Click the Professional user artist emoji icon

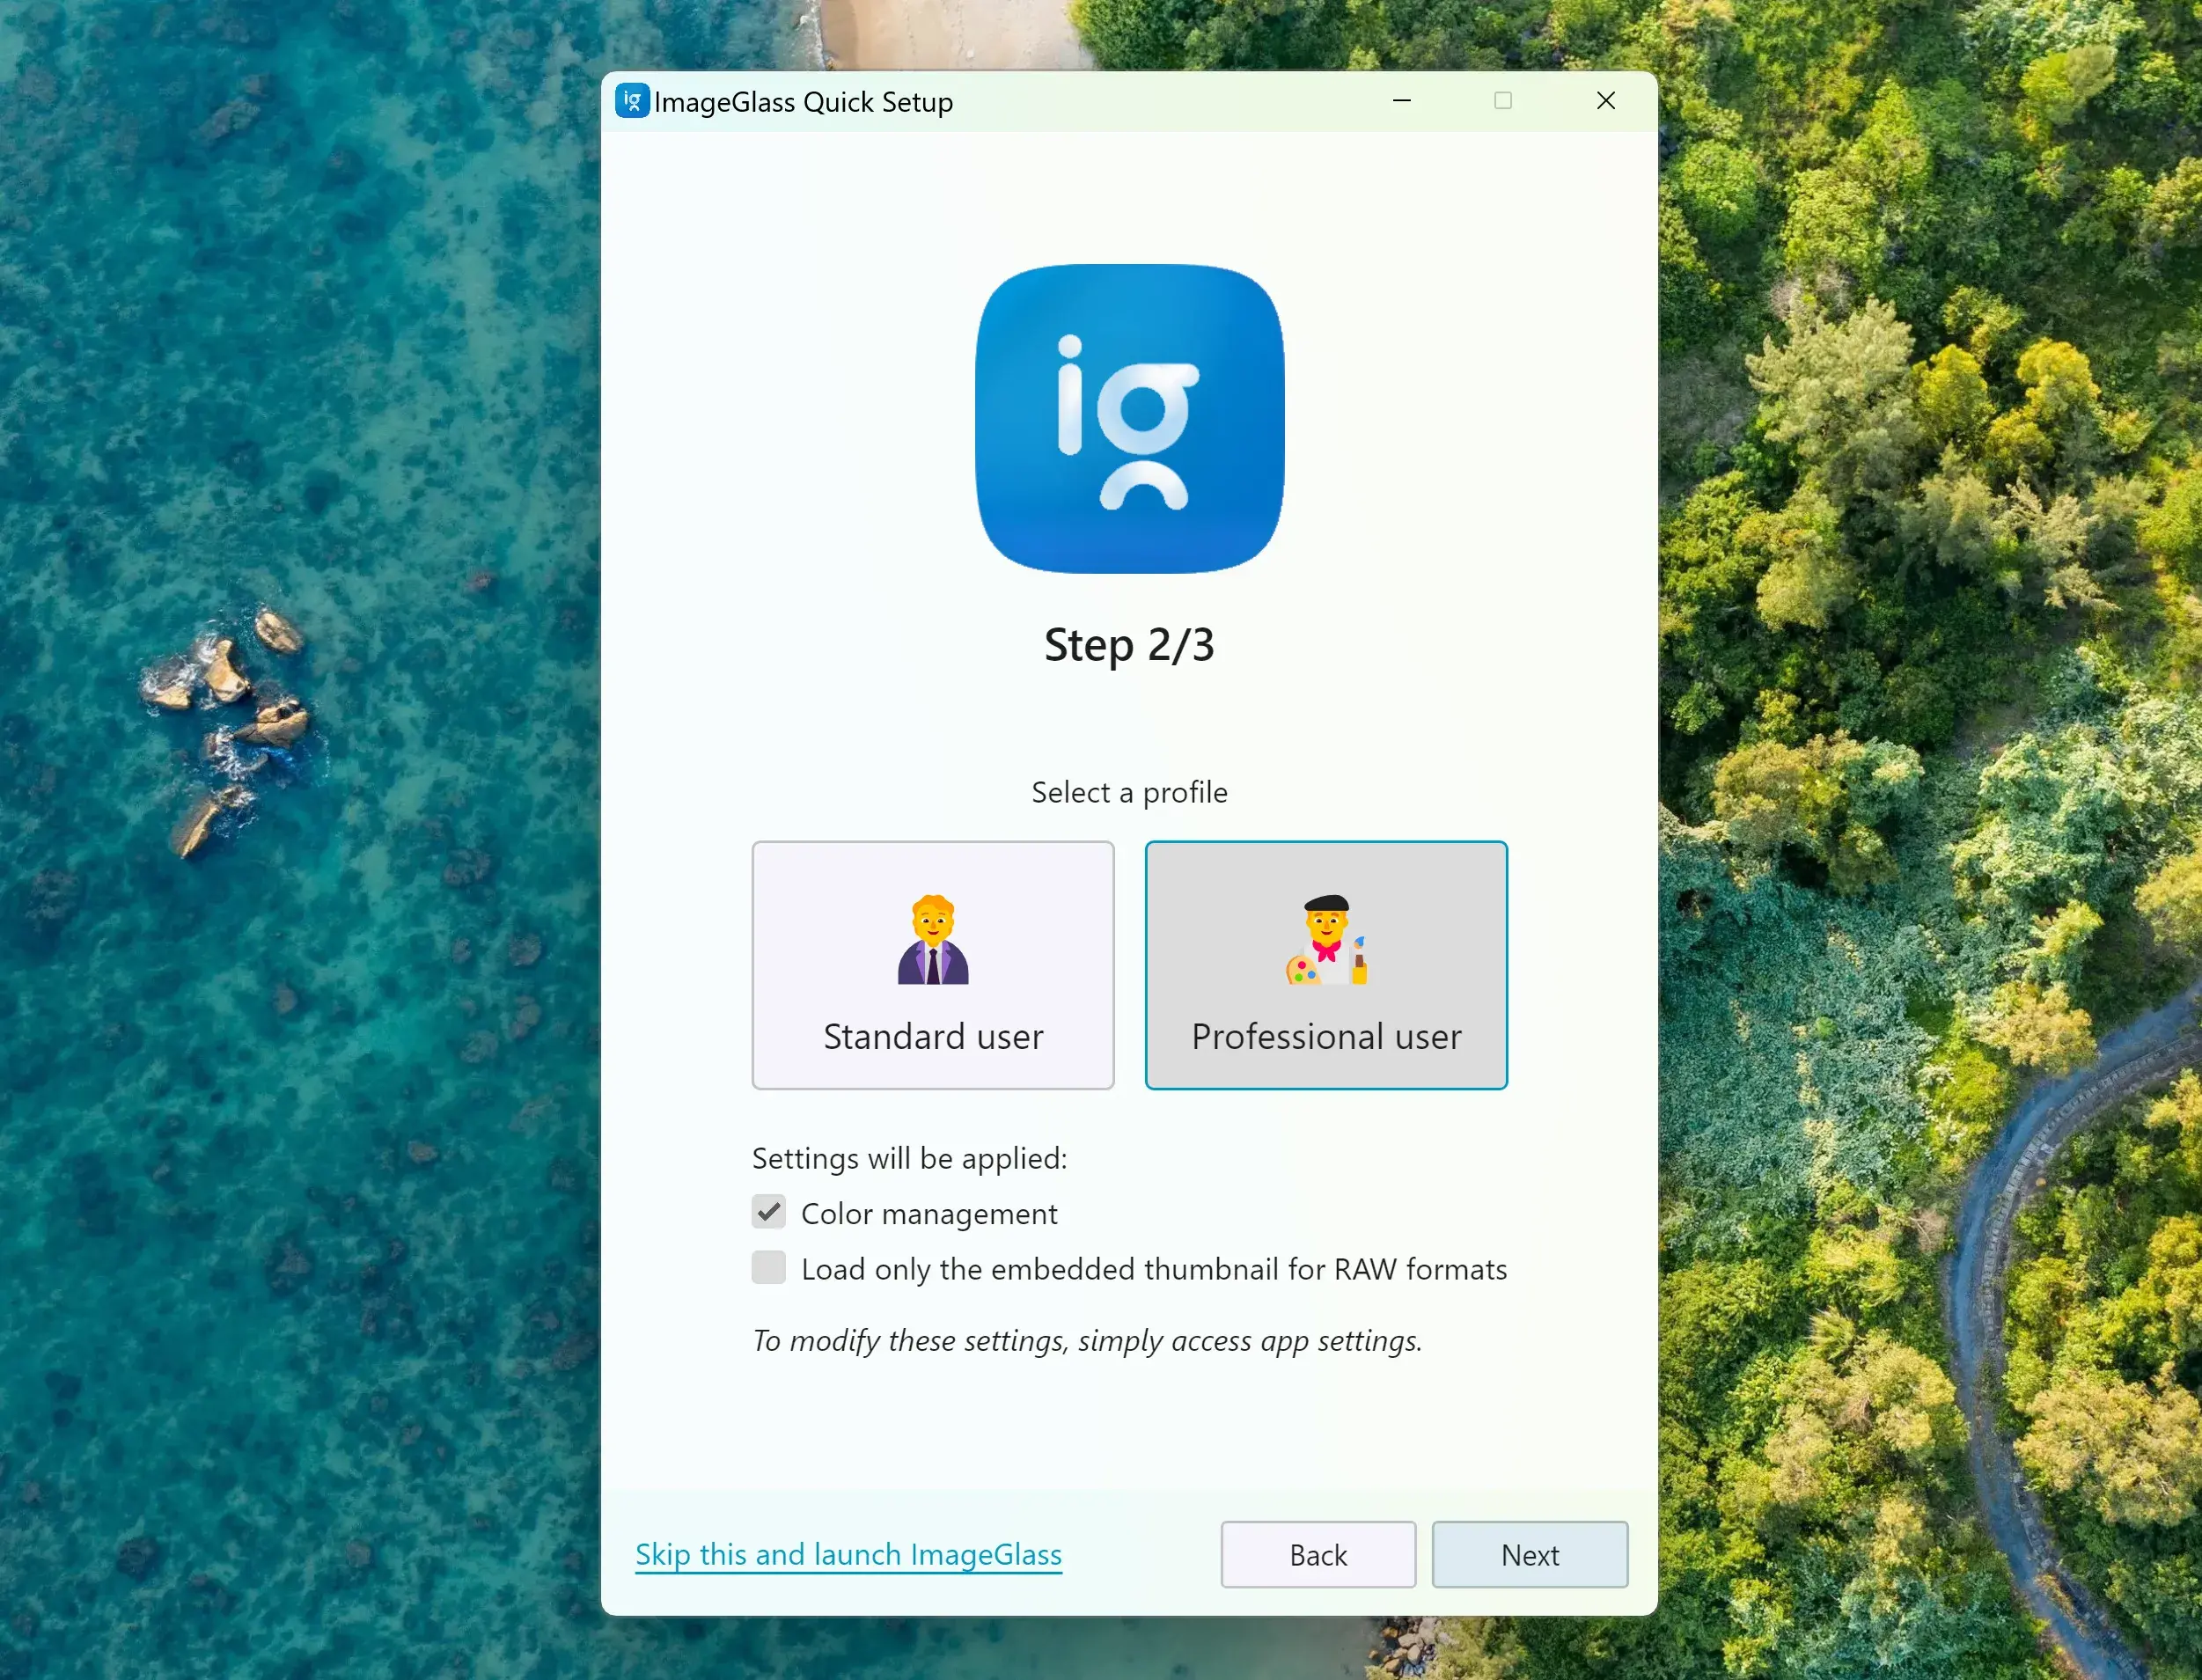tap(1326, 940)
